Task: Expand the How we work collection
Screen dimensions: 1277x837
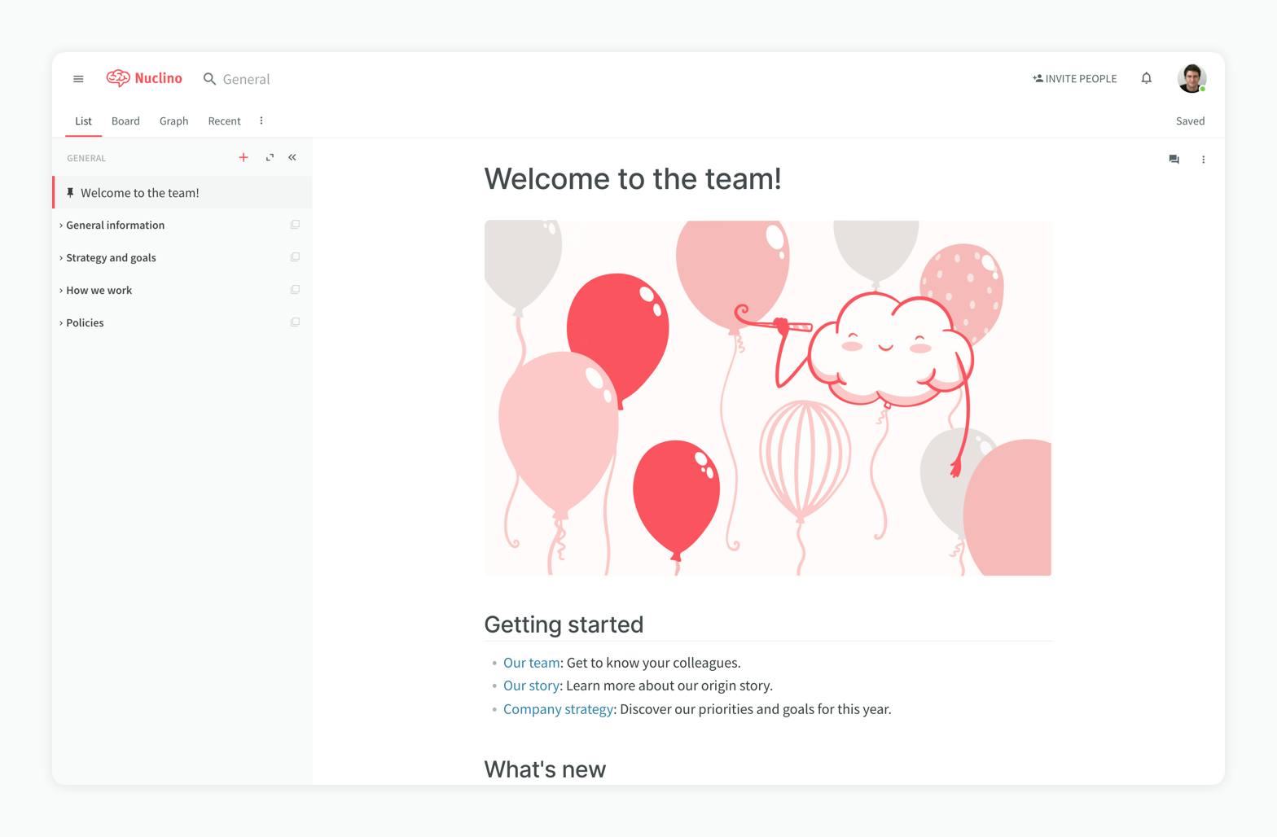Action: point(61,290)
